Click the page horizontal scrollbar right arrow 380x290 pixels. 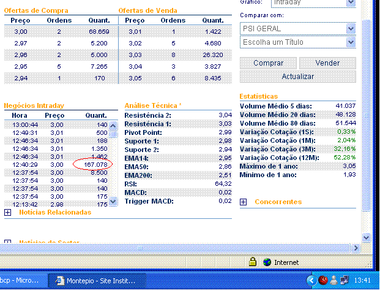(x=356, y=248)
